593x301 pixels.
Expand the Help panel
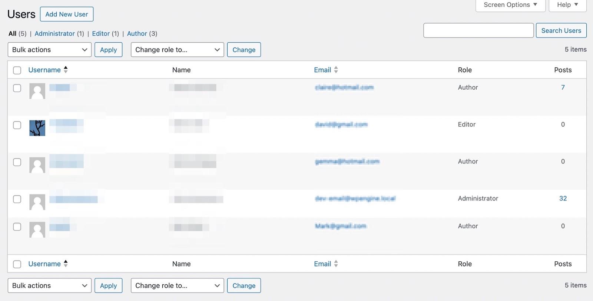[567, 5]
